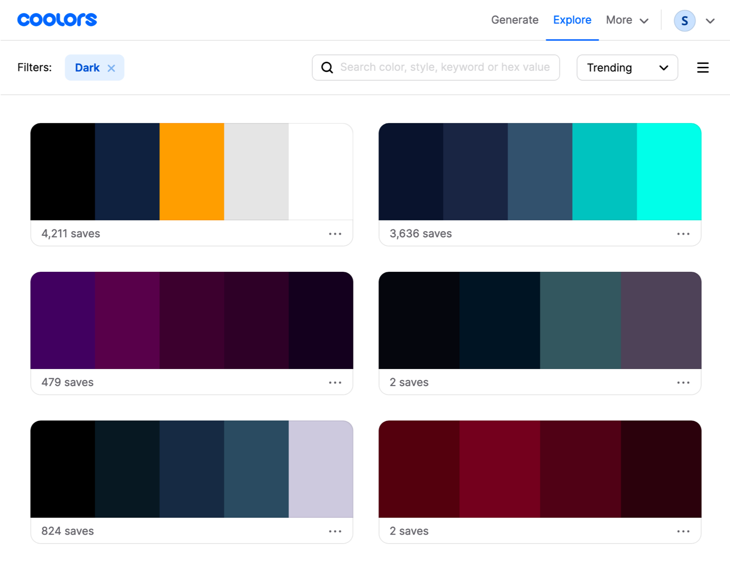Expand the account chevron beside the avatar
Viewport: 730px width, 561px height.
coord(710,21)
